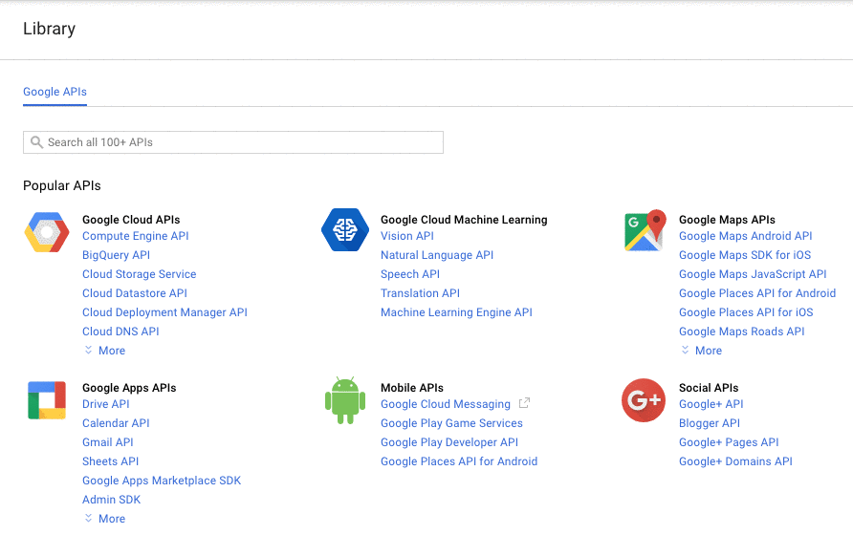The image size is (853, 535).
Task: Click the magnifier icon in search box
Action: click(x=36, y=142)
